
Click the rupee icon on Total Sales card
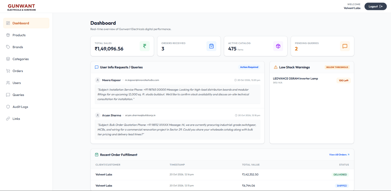144,46
